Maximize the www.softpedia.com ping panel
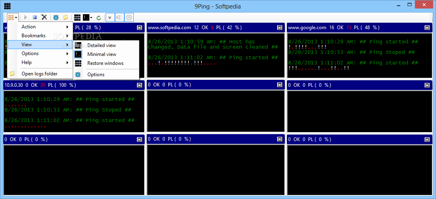436x199 pixels. pyautogui.click(x=280, y=28)
